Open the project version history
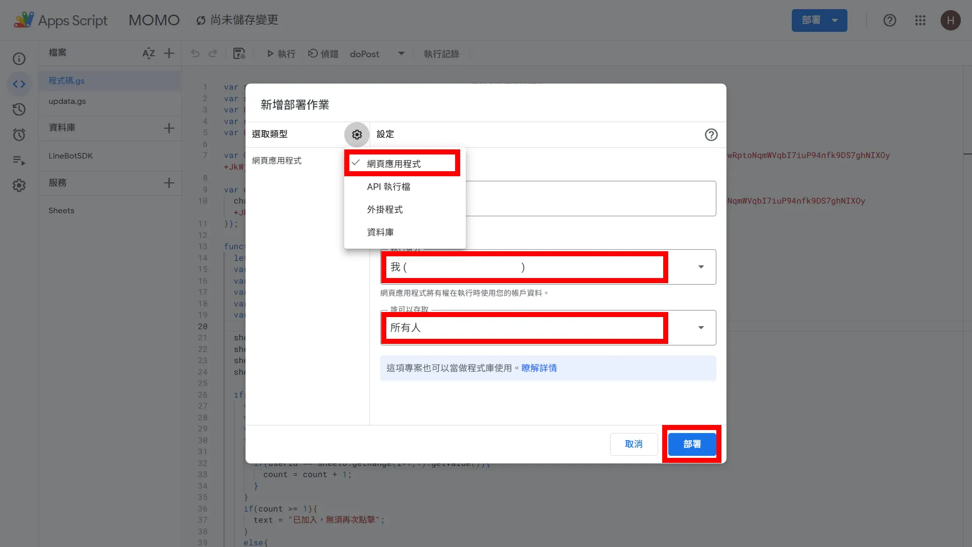The width and height of the screenshot is (972, 547). coord(19,109)
